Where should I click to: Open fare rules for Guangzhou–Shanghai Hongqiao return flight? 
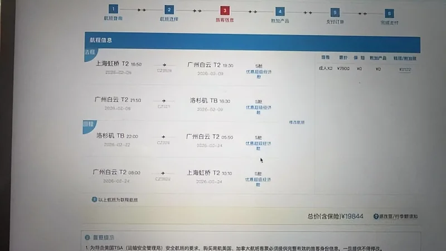(x=258, y=182)
